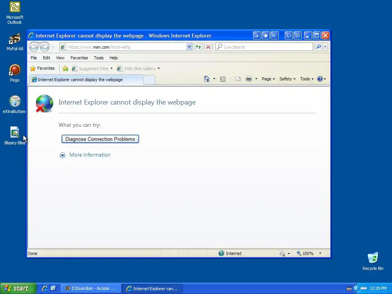392x294 pixels.
Task: Expand hidden system tray icons arrow
Action: (356, 289)
